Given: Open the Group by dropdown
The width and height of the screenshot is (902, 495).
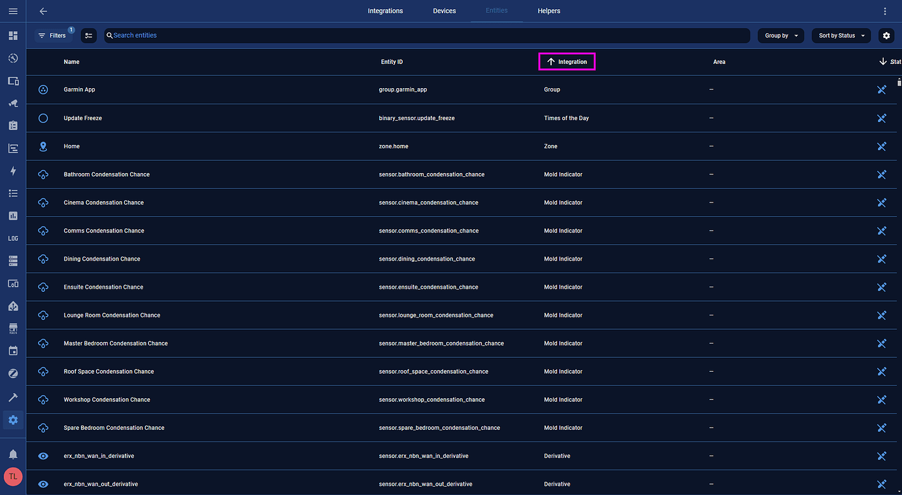Looking at the screenshot, I should [781, 36].
